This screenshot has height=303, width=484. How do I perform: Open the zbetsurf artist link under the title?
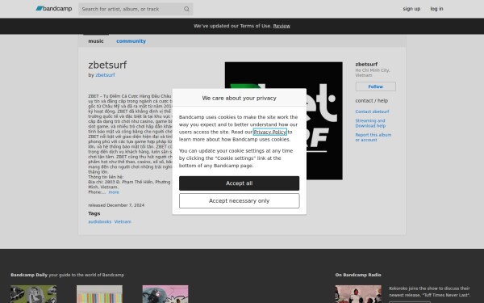[105, 75]
